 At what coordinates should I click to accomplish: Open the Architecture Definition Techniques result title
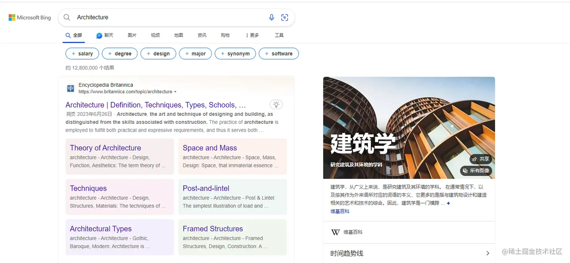156,105
